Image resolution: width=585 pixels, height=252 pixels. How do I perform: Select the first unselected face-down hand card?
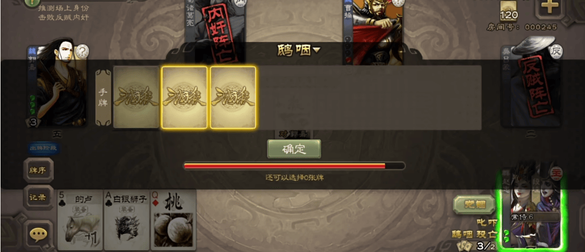(136, 98)
